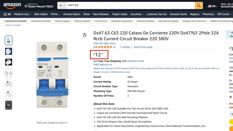Open the 7 ratings link
The height and width of the screenshot is (131, 233).
[125, 47]
